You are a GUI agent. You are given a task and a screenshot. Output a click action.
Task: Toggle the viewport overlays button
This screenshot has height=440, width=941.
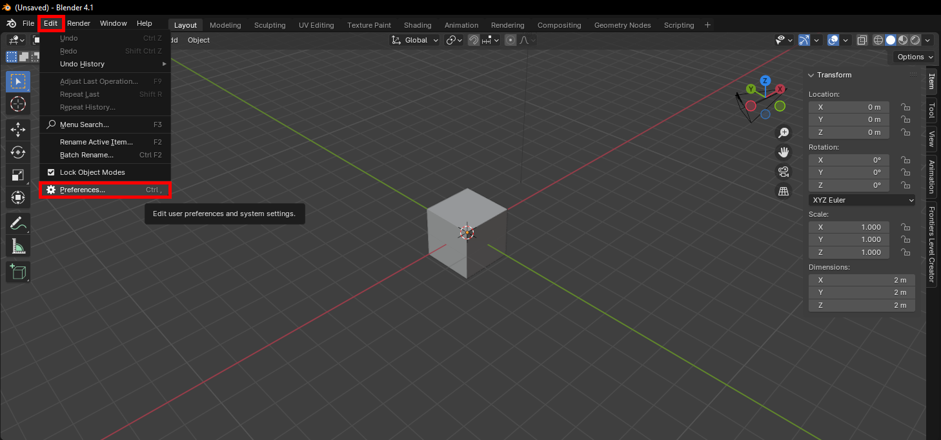click(x=833, y=40)
